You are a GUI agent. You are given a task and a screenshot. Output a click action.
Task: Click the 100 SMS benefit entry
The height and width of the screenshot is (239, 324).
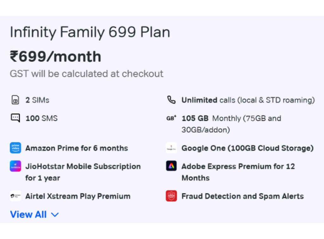point(41,118)
